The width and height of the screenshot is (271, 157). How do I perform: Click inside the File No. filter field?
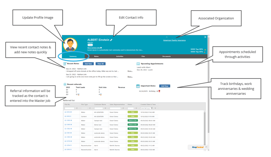[69, 108]
